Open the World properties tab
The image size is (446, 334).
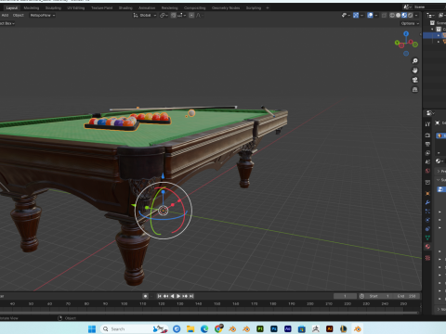click(427, 171)
